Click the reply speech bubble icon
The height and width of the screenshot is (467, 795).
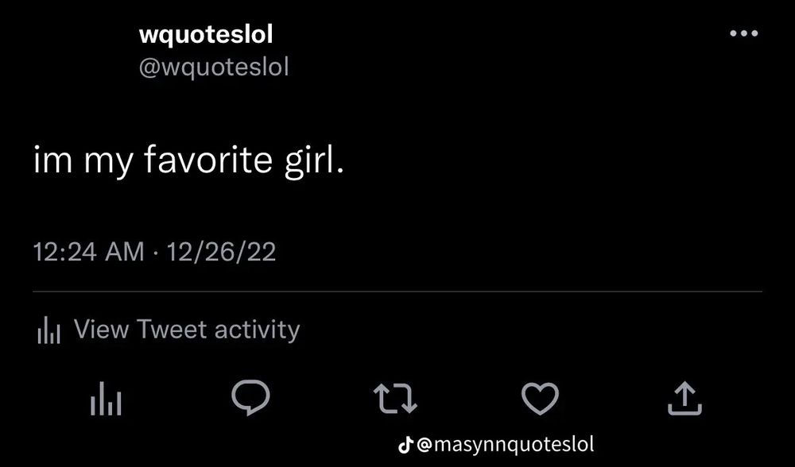tap(250, 398)
